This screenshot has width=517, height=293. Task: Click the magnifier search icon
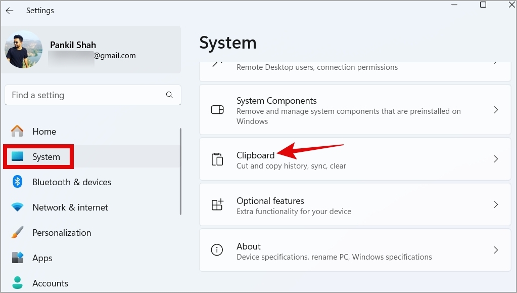(x=169, y=95)
